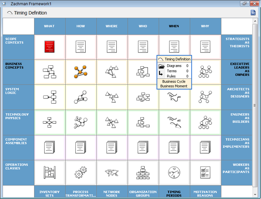The height and width of the screenshot is (199, 261).
Task: Open System Logic WHEN timing cell
Action: [x=174, y=98]
